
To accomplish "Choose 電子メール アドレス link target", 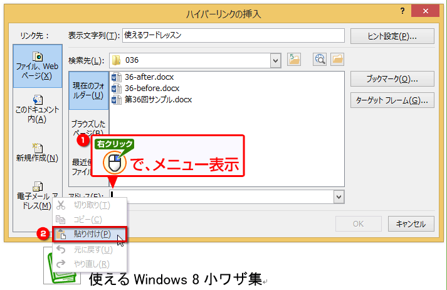I will click(x=38, y=195).
